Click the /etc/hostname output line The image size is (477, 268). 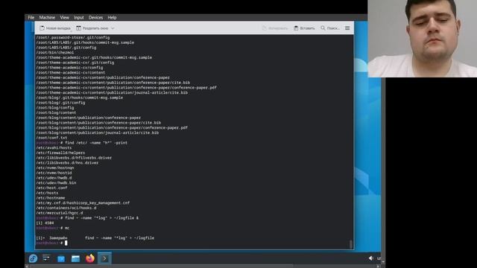pyautogui.click(x=51, y=198)
